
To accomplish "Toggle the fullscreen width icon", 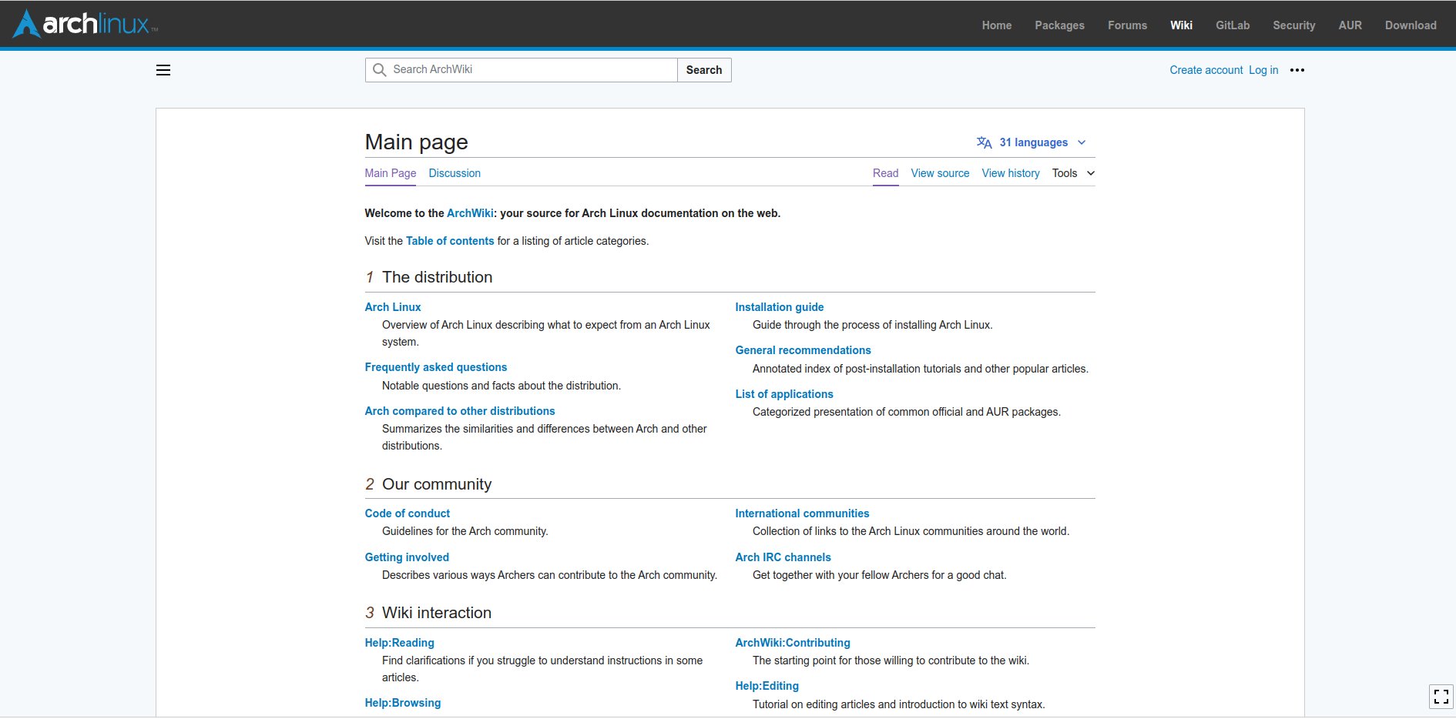I will (x=1441, y=697).
